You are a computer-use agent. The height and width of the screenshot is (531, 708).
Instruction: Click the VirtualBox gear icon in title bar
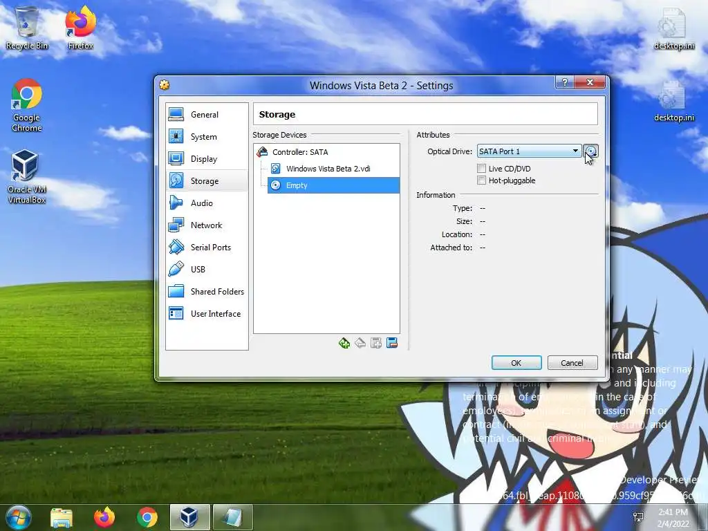[x=165, y=85]
